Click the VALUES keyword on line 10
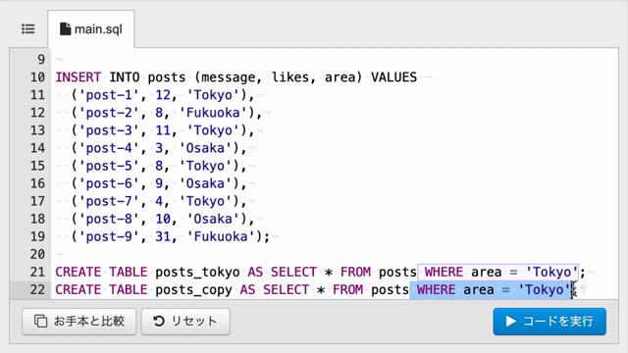Screen dimensions: 628x353 point(393,76)
